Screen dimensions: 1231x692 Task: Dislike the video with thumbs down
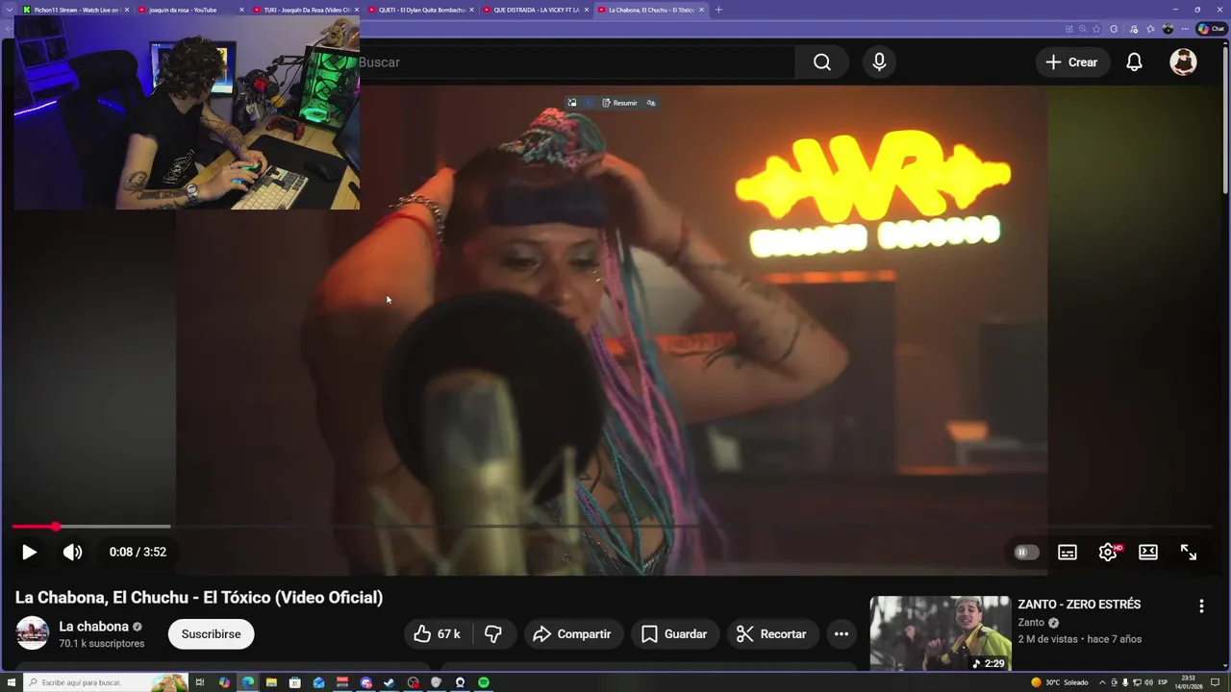[493, 634]
